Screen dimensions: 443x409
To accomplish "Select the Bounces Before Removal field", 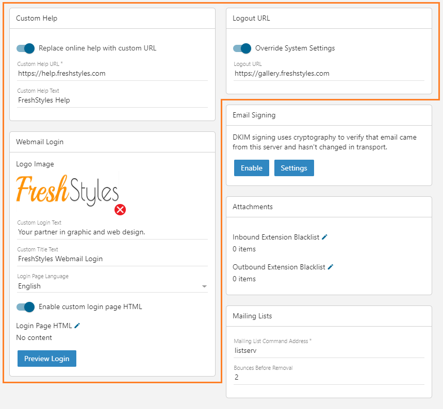I will 329,378.
